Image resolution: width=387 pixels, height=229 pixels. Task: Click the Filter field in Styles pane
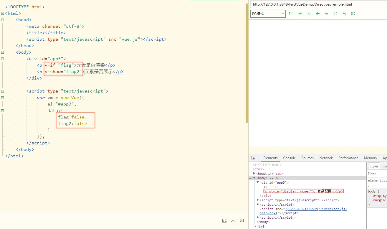377,174
